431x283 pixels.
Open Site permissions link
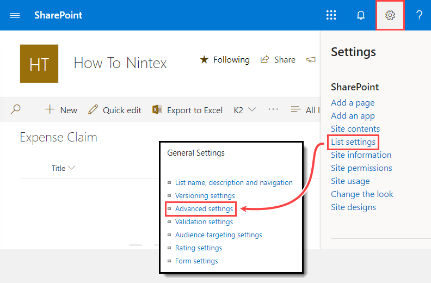coord(361,168)
